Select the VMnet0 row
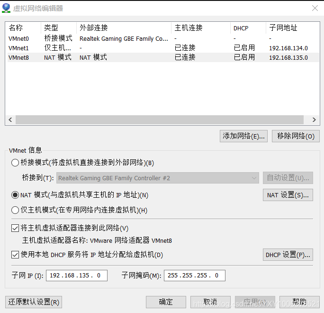Screen dimensions: 324x313 tap(163, 38)
